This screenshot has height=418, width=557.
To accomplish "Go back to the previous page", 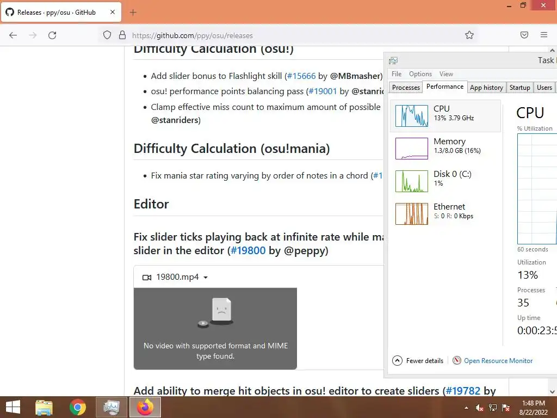I will tap(13, 35).
